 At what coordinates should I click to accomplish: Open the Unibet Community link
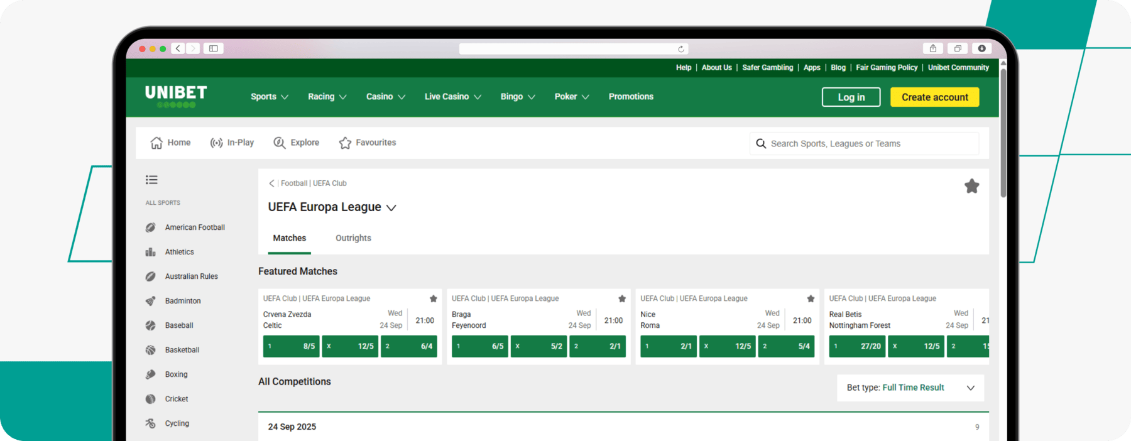click(958, 68)
